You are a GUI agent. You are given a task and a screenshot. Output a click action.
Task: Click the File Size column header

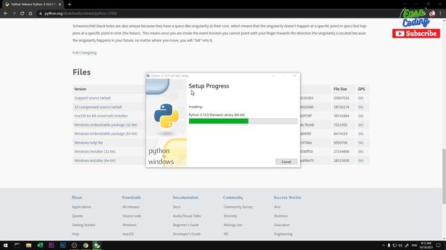pos(340,89)
